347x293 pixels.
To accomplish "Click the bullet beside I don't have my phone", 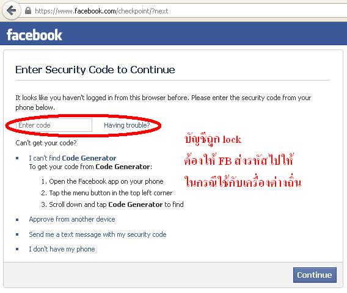I will tap(17, 249).
